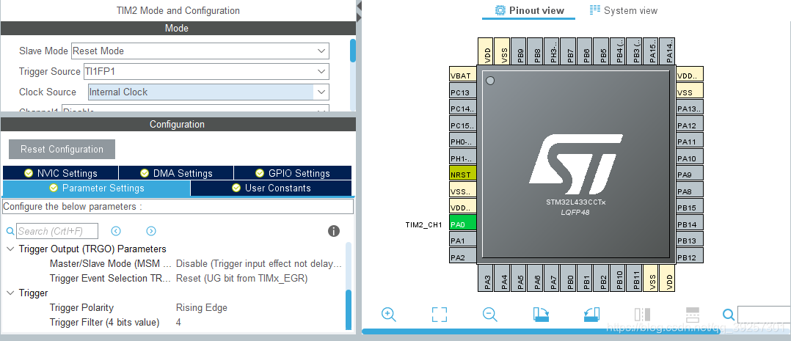Go to previous search result arrow
791x341 pixels.
point(116,231)
